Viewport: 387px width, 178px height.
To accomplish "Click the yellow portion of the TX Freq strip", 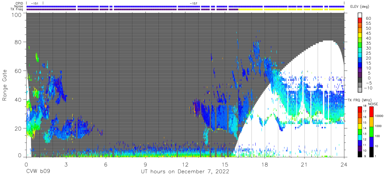I will [291, 9].
